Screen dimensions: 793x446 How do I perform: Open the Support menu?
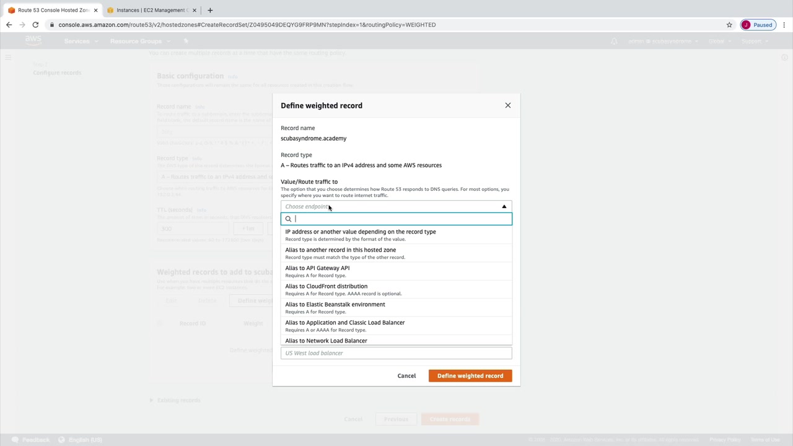pos(754,41)
